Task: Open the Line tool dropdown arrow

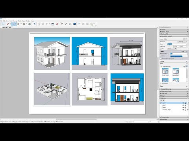Action: [x=10, y=24]
